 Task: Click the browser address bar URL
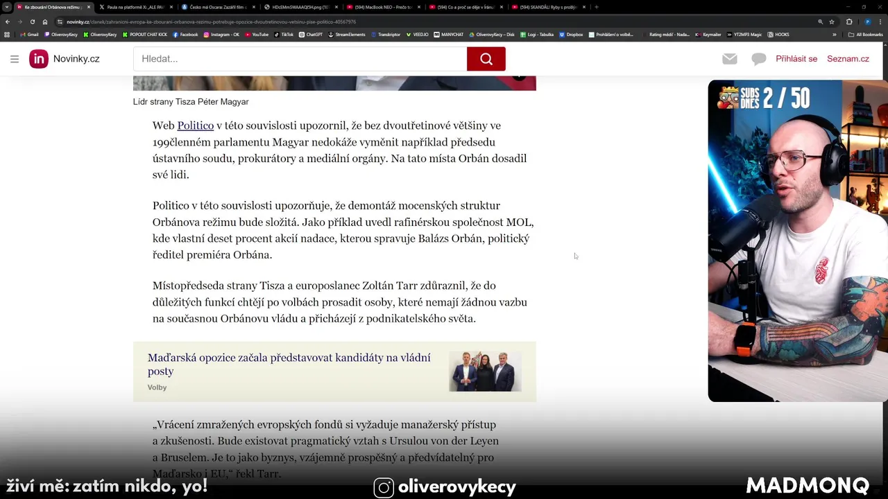point(212,21)
